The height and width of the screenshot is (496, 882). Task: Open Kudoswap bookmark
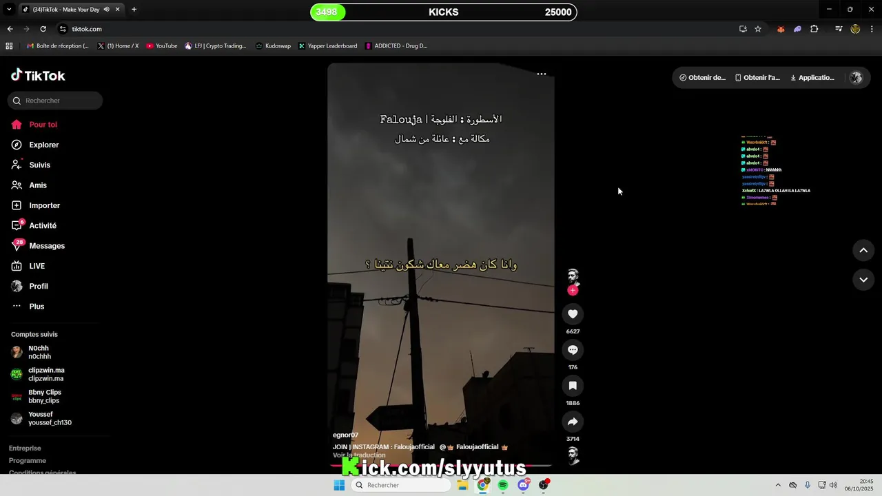273,46
